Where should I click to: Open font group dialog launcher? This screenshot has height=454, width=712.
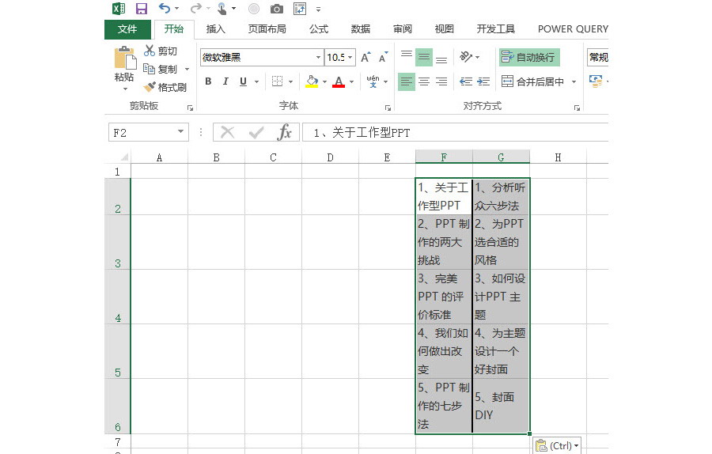pos(388,108)
